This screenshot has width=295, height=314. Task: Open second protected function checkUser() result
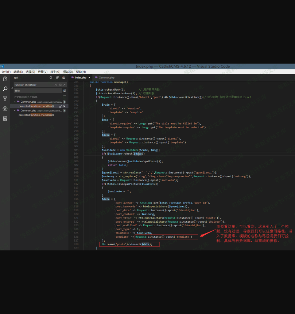pyautogui.click(x=36, y=115)
